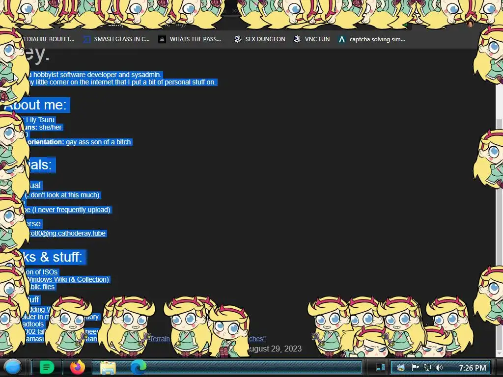Open the public files link
503x377 pixels.
point(42,287)
